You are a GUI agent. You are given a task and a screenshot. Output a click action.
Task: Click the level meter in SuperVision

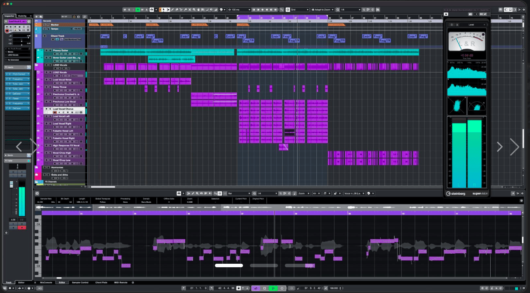[467, 153]
